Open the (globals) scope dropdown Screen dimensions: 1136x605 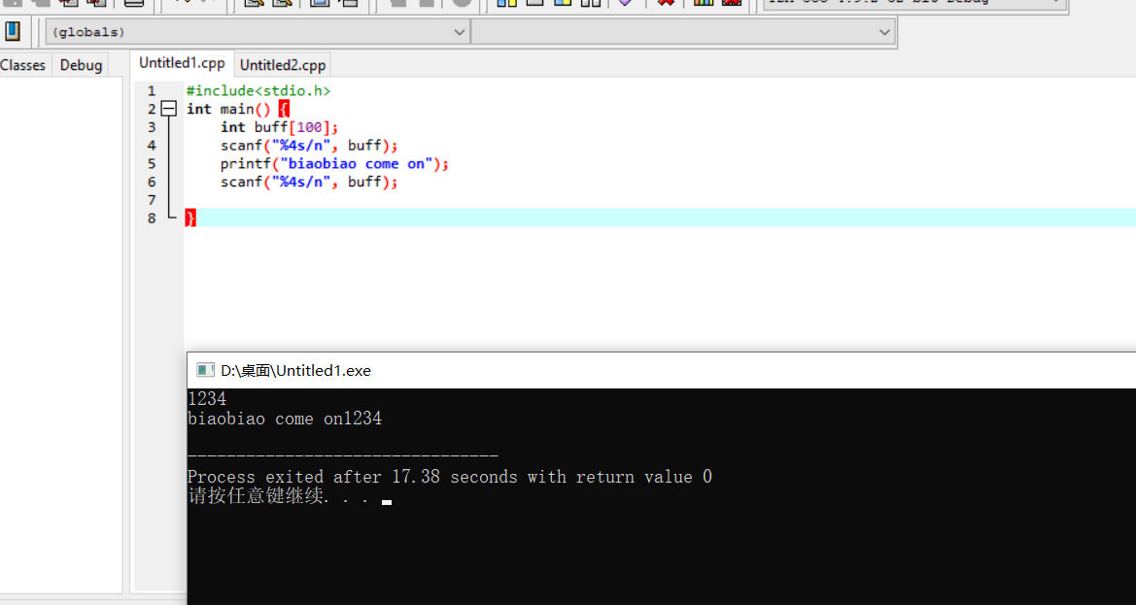[258, 32]
